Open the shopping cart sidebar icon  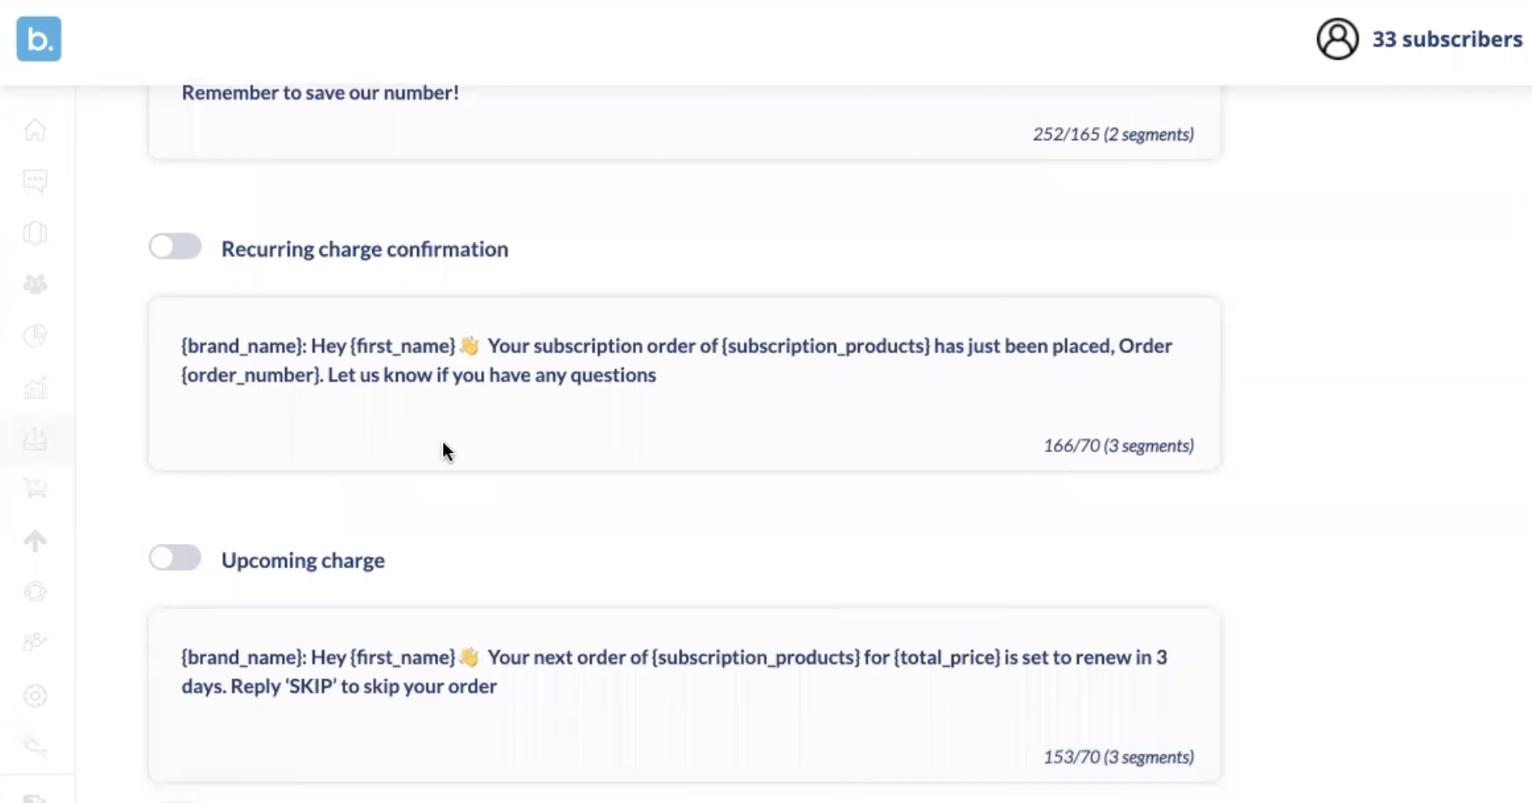(35, 489)
